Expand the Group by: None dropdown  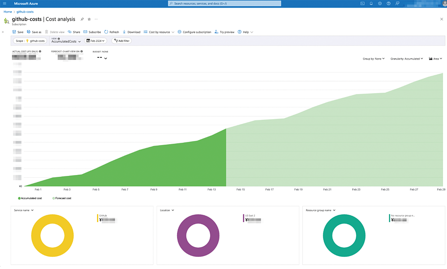[x=373, y=59]
